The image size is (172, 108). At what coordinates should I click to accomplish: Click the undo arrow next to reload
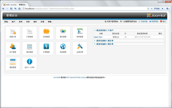coord(15,9)
